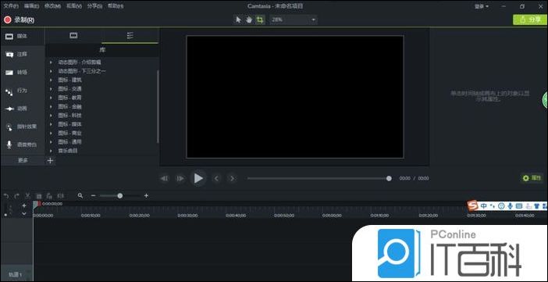Expand the 动态图形 - 介绍剪辑 folder
This screenshot has width=548, height=282.
[51, 62]
